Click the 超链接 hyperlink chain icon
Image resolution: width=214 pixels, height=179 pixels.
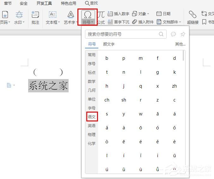pyautogui.click(x=193, y=15)
